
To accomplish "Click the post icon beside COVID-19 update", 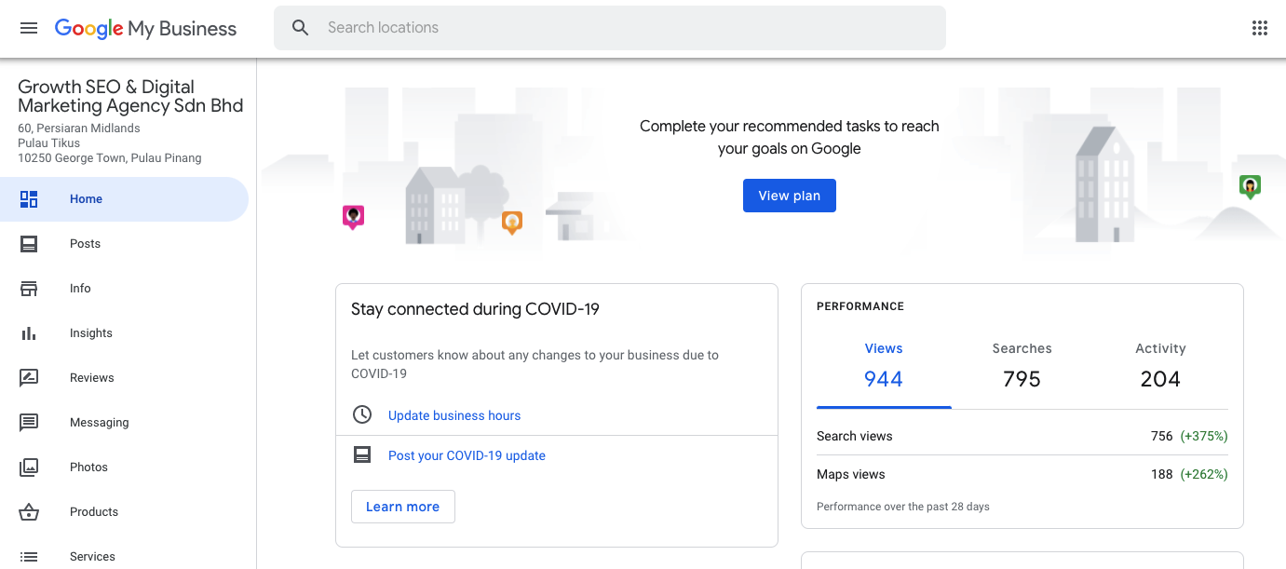I will coord(362,455).
